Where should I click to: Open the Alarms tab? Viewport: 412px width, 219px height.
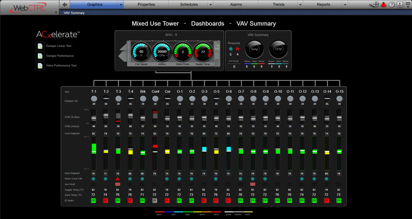(x=236, y=4)
